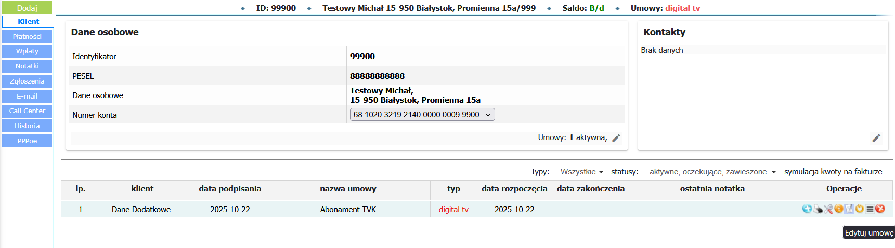Edit contacts with the Kontakty pencil icon

876,138
